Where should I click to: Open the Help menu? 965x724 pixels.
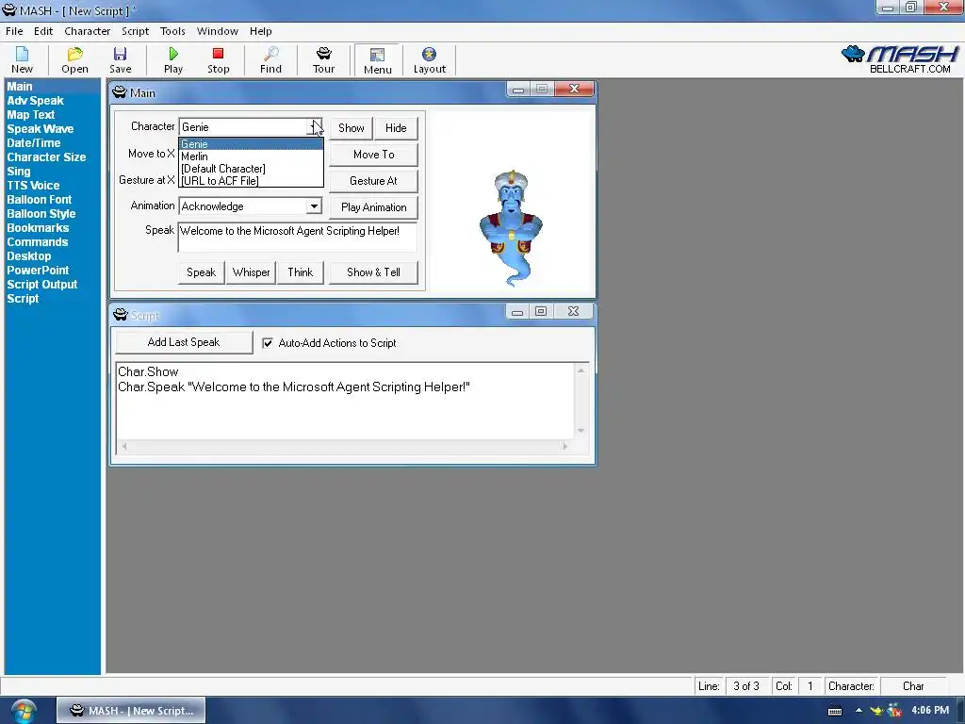pos(260,31)
